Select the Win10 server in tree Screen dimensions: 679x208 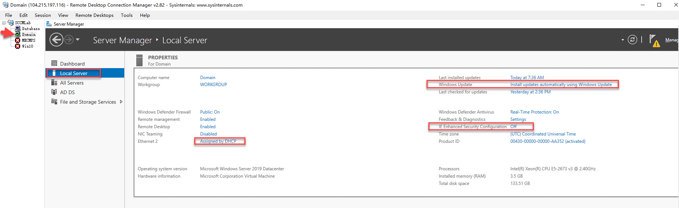[27, 46]
